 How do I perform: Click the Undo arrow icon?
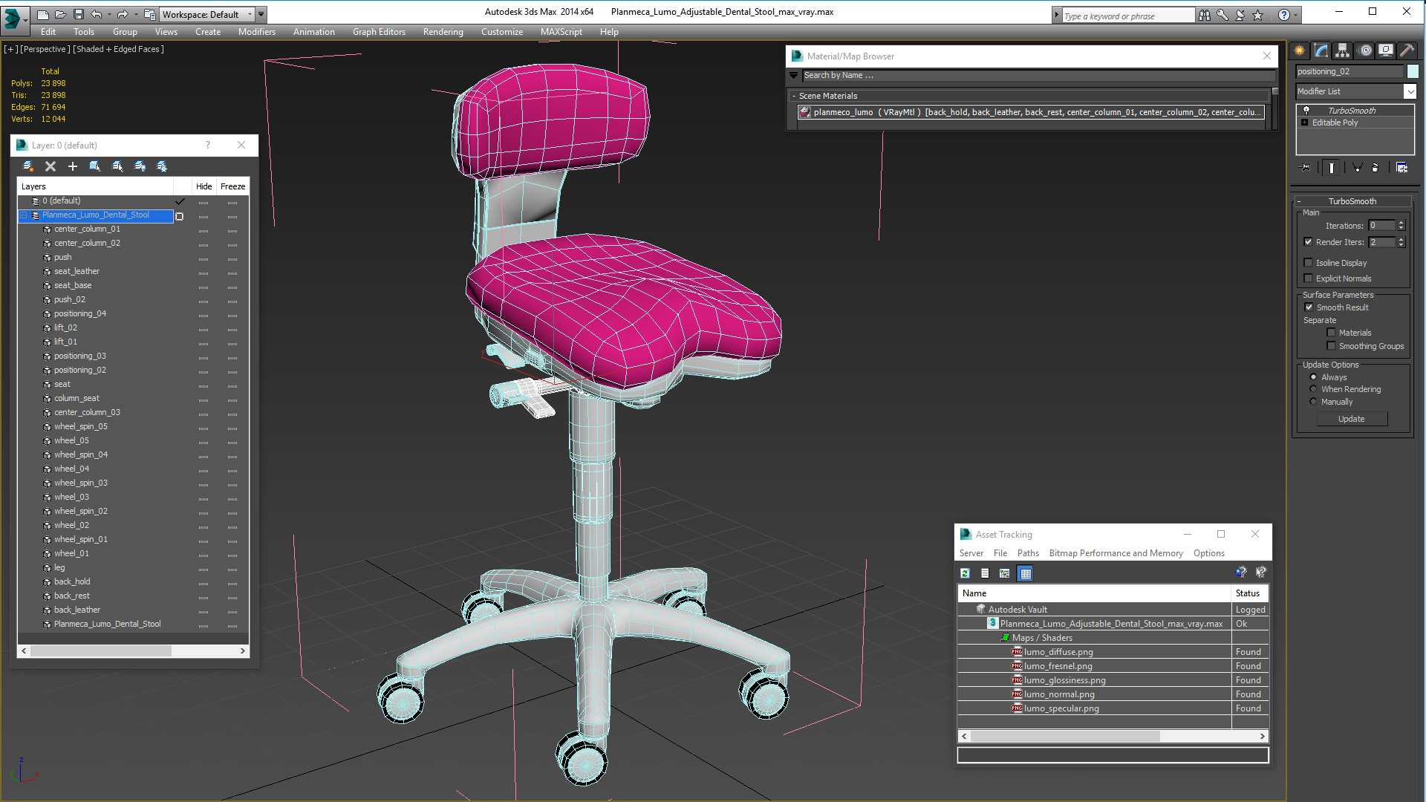click(96, 14)
